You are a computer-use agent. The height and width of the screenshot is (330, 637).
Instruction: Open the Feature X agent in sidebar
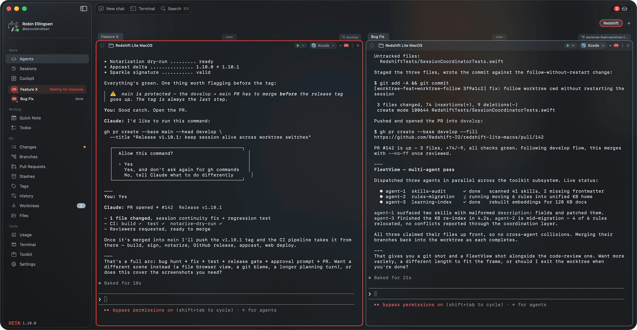tap(47, 90)
